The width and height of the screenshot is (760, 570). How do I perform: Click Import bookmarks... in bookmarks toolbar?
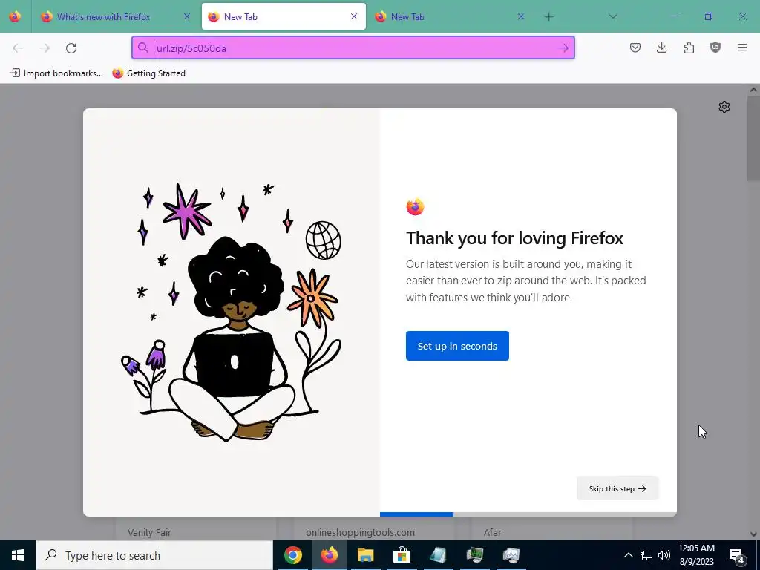coord(56,73)
